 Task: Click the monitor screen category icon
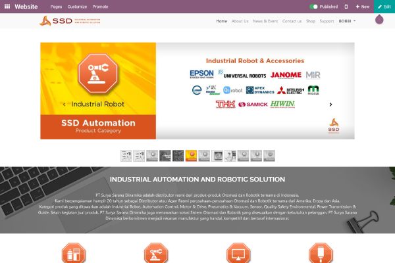(238, 254)
